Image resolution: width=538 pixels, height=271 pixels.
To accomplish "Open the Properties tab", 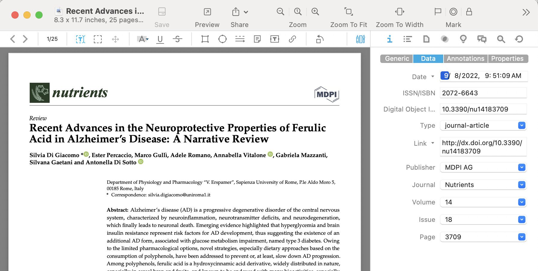I will [507, 59].
